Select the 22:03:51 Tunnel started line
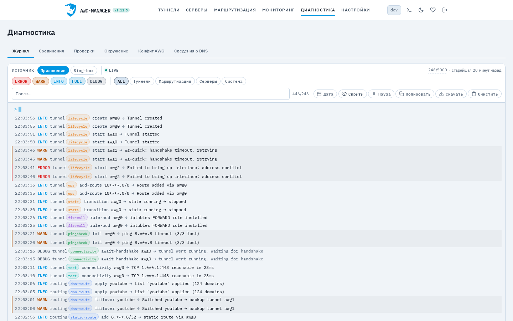 pyautogui.click(x=257, y=134)
